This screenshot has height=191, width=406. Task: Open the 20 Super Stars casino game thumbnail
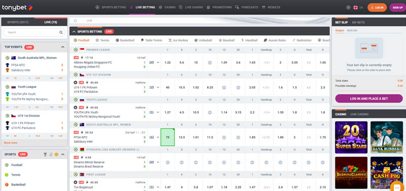[x=351, y=137]
